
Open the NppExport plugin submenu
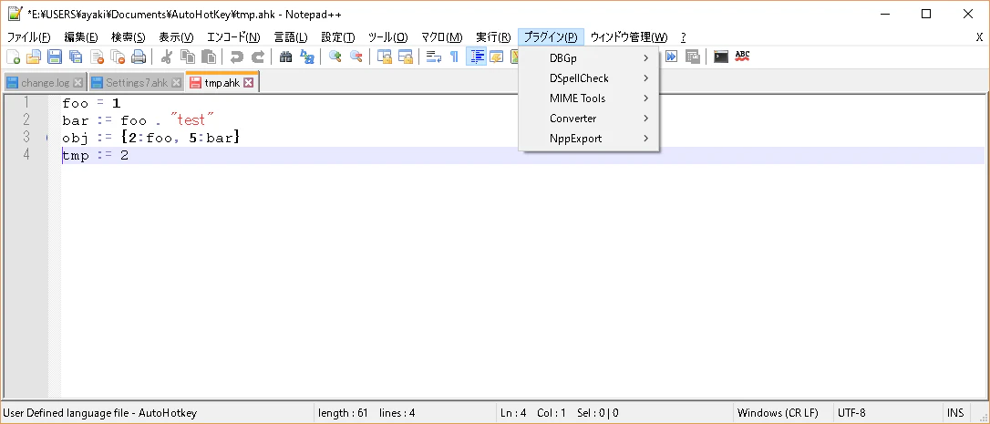click(x=589, y=139)
